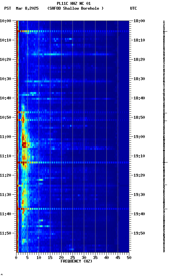This screenshot has width=178, height=278.
Task: Click the 19:10 UTC time label
Action: 139,156
